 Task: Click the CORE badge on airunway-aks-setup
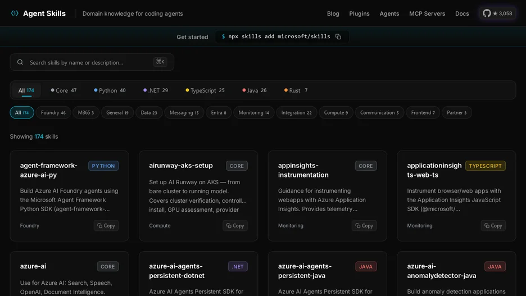(x=237, y=166)
